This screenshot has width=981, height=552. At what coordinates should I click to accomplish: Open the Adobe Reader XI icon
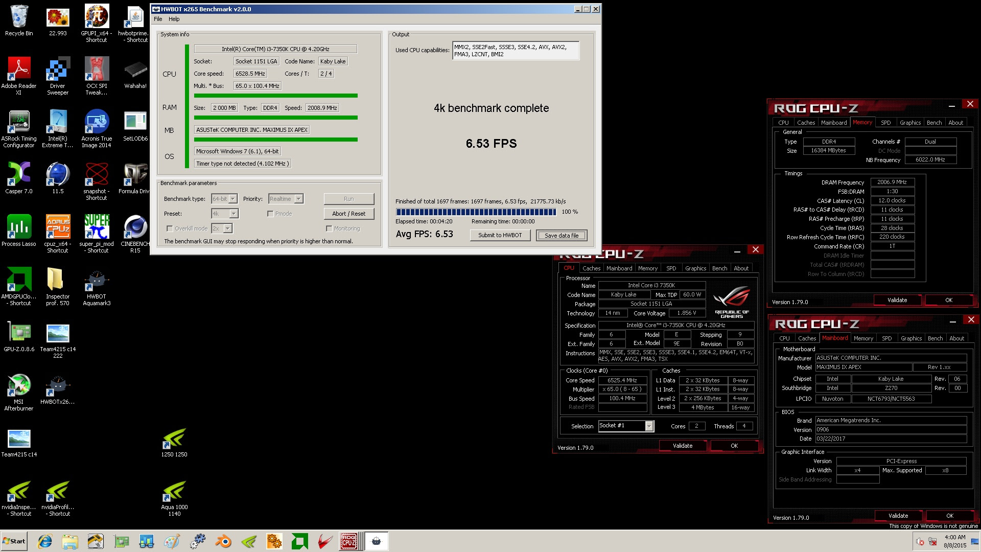pyautogui.click(x=19, y=76)
